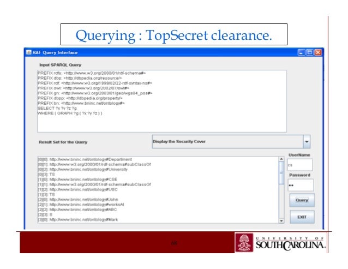Click the Java icon in RAF Query Interface title bar
Viewport: 348px width, 269px height.
[x=28, y=52]
